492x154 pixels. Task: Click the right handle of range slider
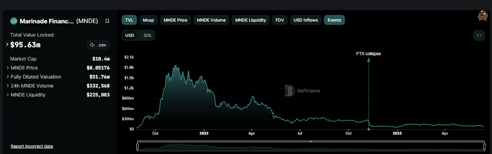[x=484, y=147]
